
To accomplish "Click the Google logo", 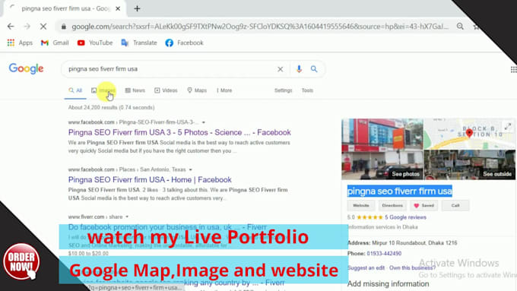I will tap(26, 68).
